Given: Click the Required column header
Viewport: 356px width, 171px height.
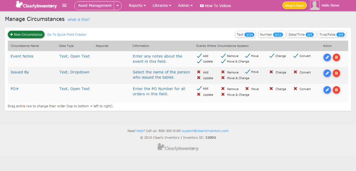Looking at the screenshot, I should click(102, 46).
